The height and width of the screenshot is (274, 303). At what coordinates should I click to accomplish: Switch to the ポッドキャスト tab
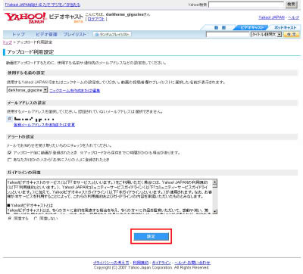click(285, 27)
